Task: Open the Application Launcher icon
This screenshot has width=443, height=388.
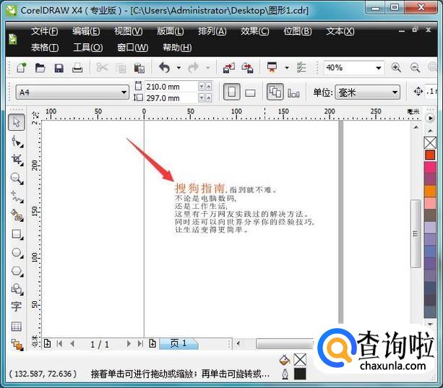Action: click(272, 67)
